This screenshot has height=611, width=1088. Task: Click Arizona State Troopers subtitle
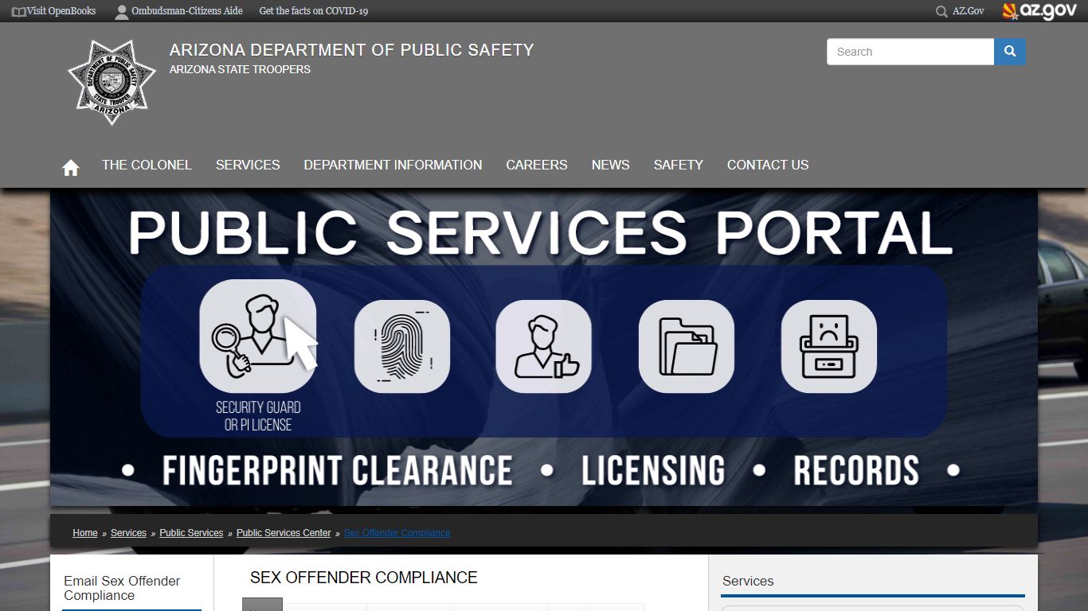(240, 69)
